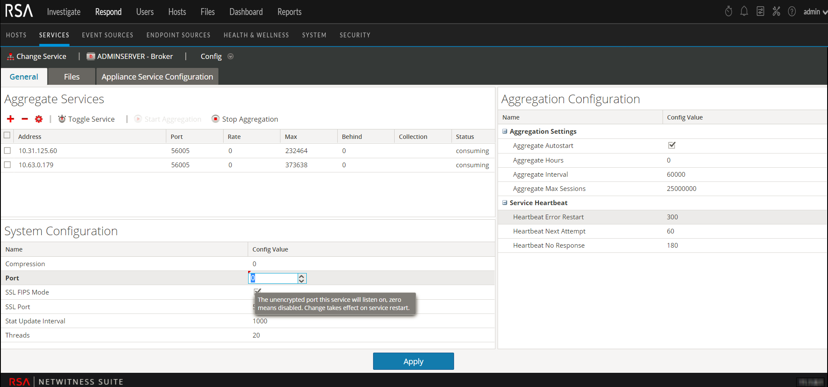Click the Port value input field

tap(274, 278)
